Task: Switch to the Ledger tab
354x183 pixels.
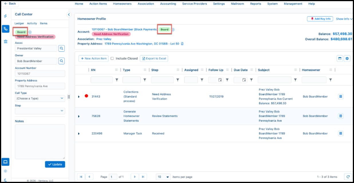Action: pos(19,23)
